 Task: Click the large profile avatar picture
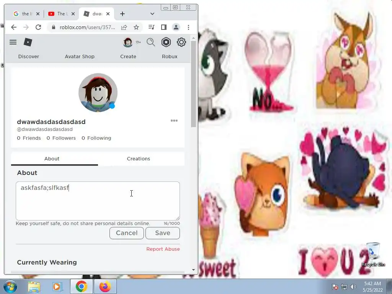click(x=98, y=93)
